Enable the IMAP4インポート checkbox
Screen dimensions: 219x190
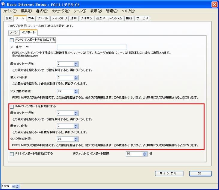coord(12,106)
